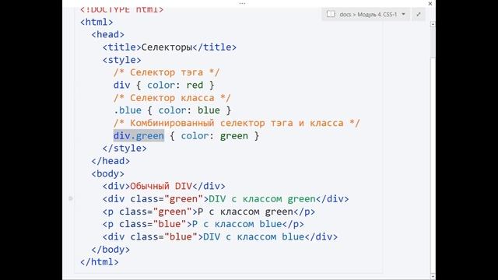Click the text P с классом blue
The image size is (498, 280).
click(237, 224)
